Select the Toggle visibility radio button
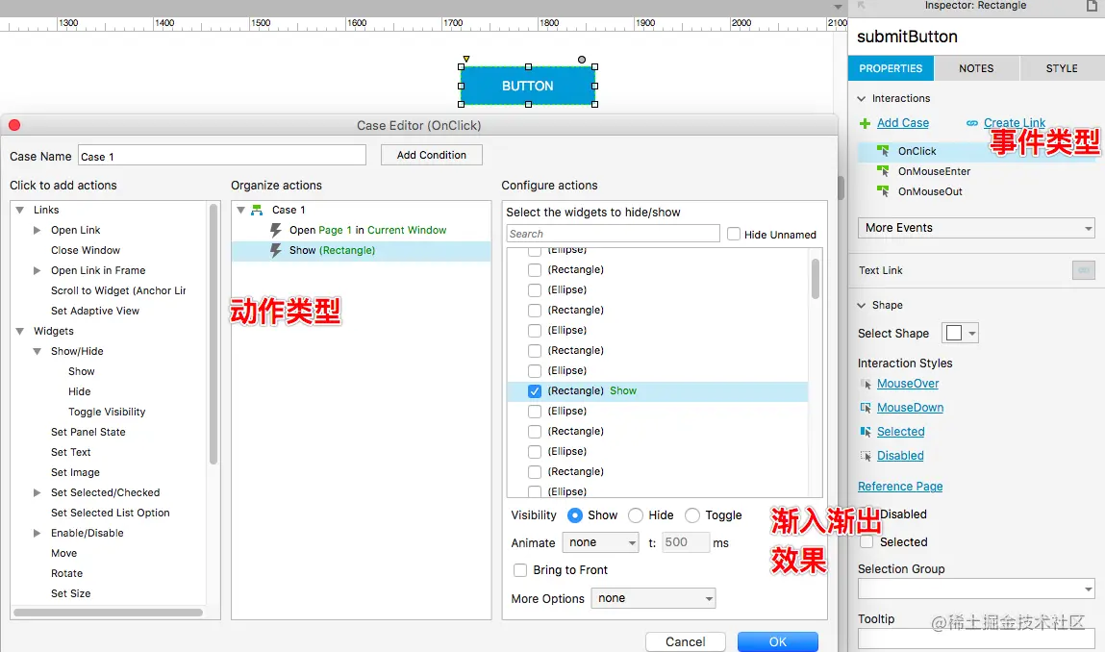 pos(692,515)
